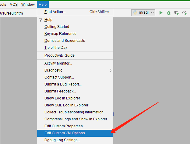Select Collect Troubleshooting Information
190x144 pixels.
[x=75, y=112]
